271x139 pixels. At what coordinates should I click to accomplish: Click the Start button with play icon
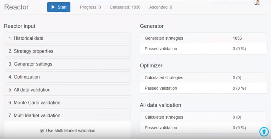(59, 7)
